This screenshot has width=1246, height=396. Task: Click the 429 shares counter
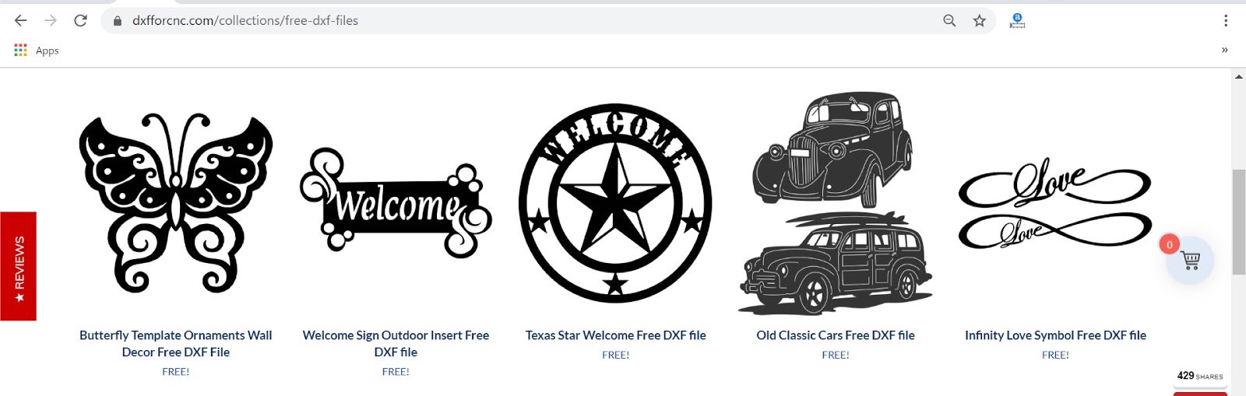click(x=1200, y=377)
